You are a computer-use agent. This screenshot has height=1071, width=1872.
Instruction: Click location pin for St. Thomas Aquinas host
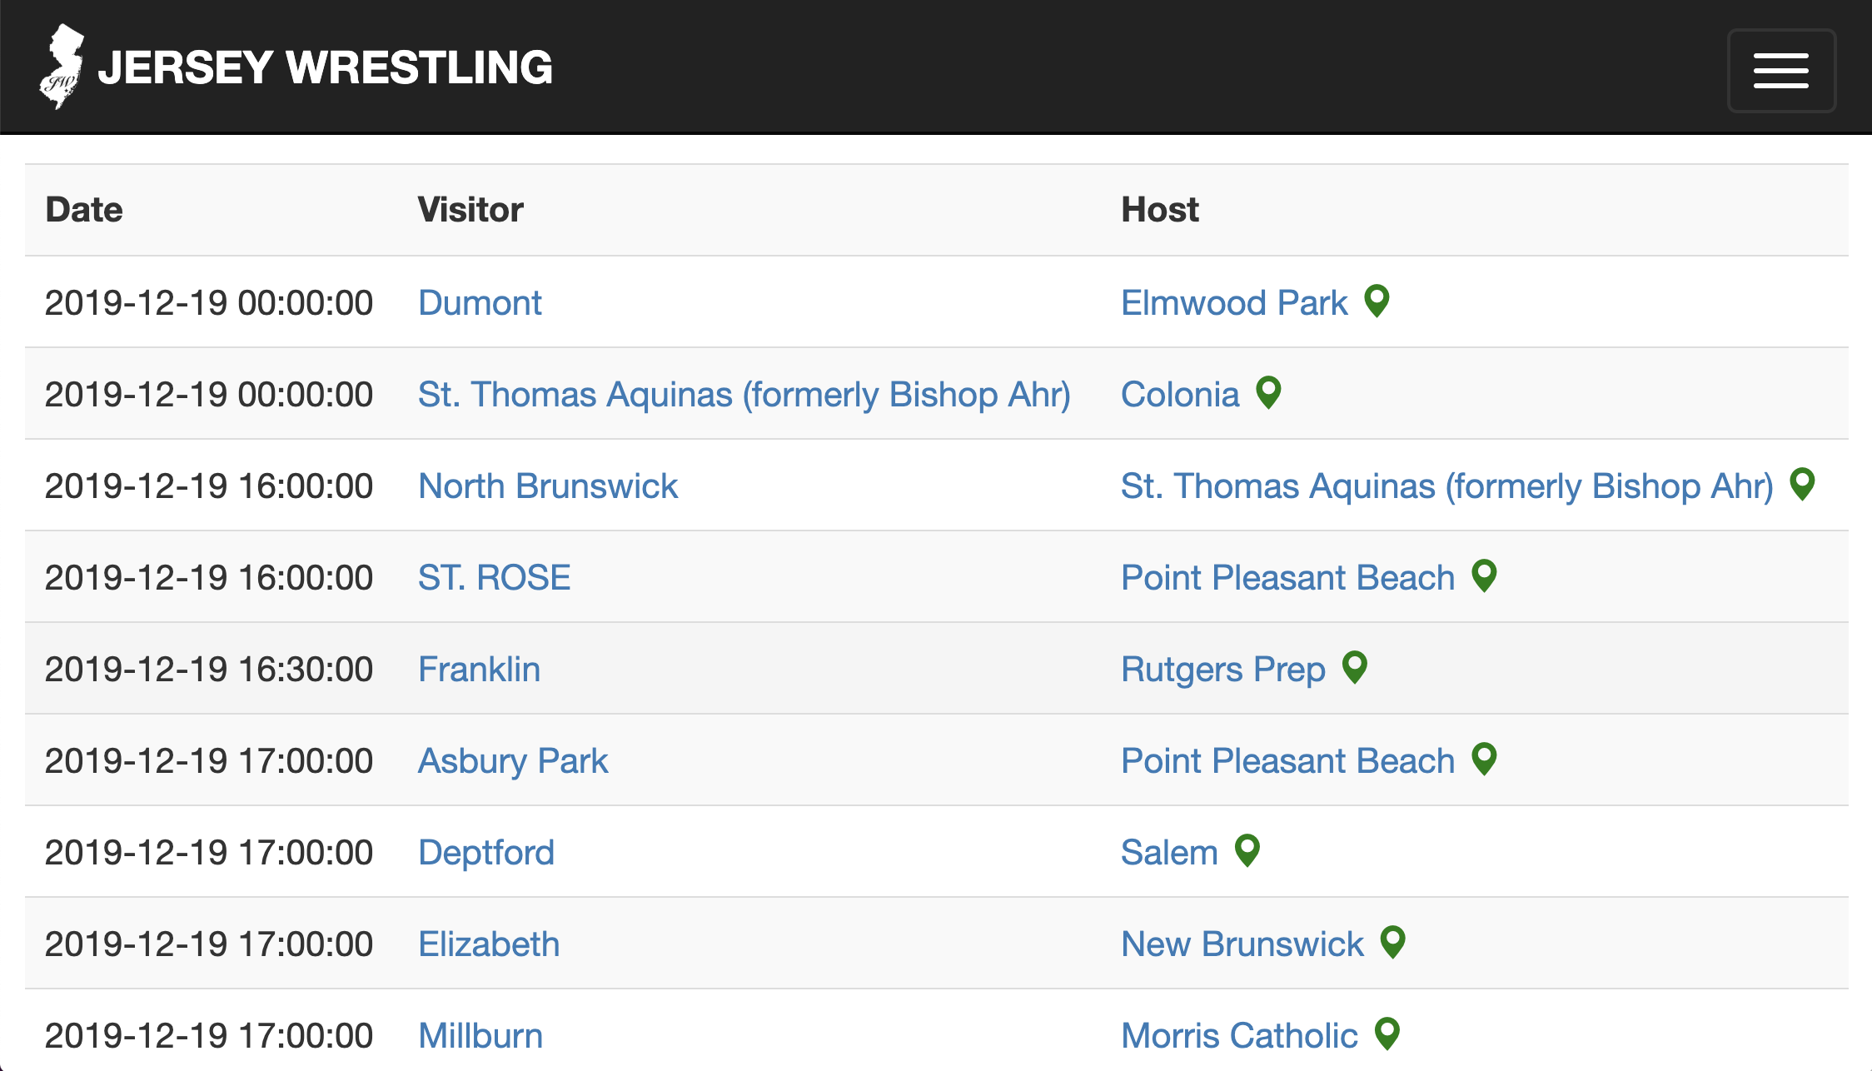pyautogui.click(x=1802, y=484)
